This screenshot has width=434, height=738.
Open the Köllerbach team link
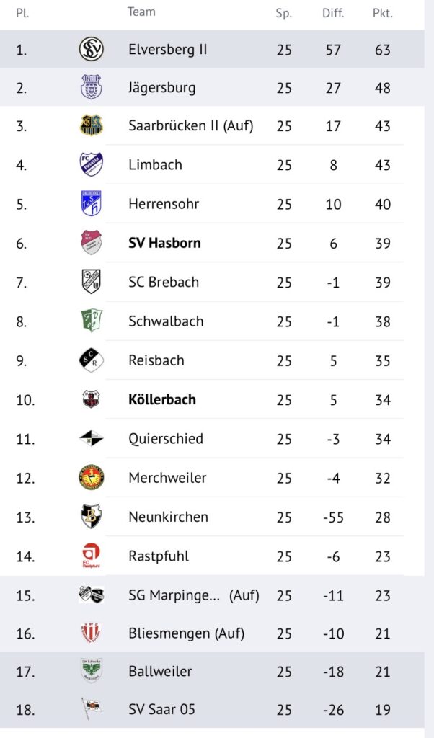coord(161,399)
